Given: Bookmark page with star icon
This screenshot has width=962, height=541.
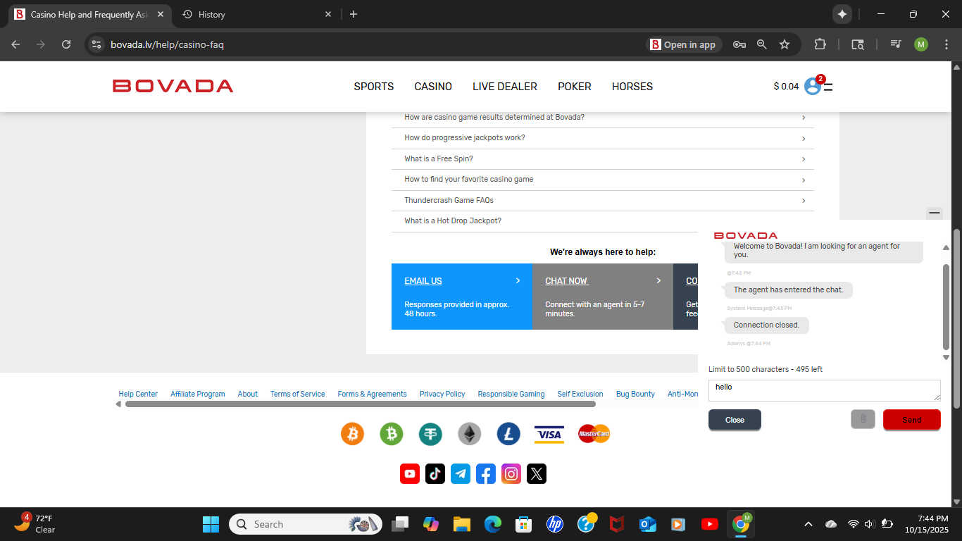Looking at the screenshot, I should tap(785, 44).
